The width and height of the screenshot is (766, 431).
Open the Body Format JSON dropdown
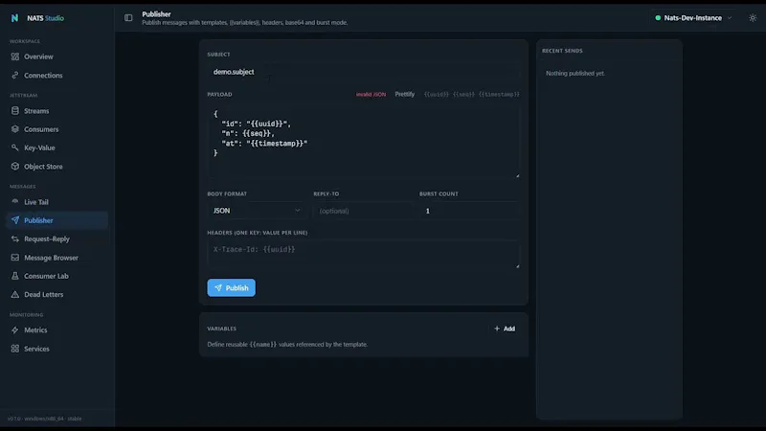pos(257,211)
